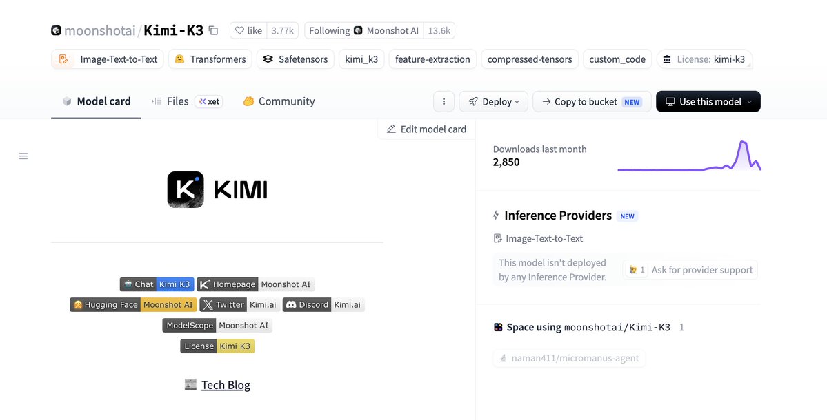Click the monitor icon on Use this model

click(x=670, y=102)
